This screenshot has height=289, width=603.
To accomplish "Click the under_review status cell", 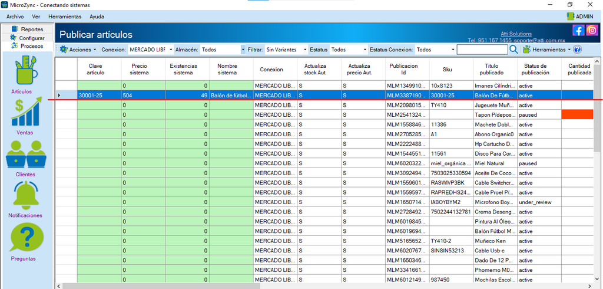I will (539, 202).
